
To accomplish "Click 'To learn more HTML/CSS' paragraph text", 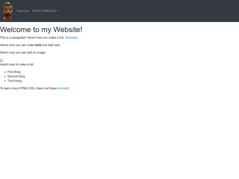I will (35, 88).
